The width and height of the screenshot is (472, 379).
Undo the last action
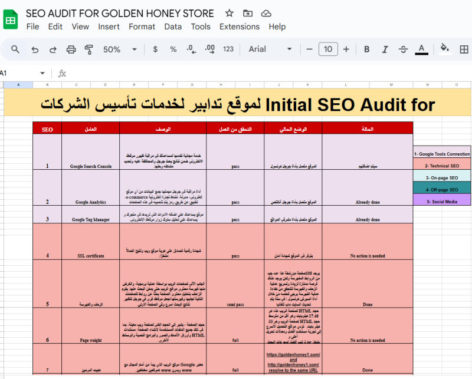coord(34,50)
